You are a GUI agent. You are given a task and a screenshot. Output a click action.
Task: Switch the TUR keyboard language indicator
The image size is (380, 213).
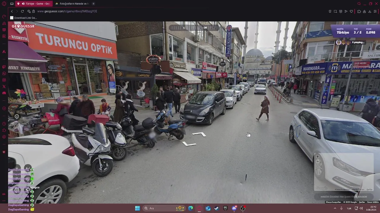[349, 208]
